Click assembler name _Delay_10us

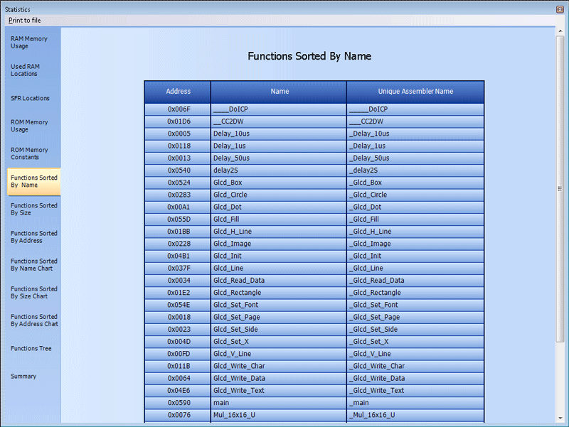click(415, 134)
